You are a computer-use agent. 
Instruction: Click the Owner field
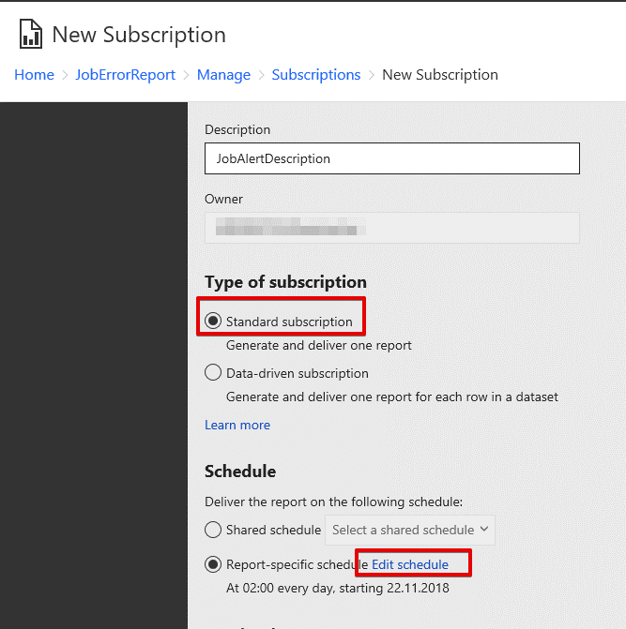point(391,228)
